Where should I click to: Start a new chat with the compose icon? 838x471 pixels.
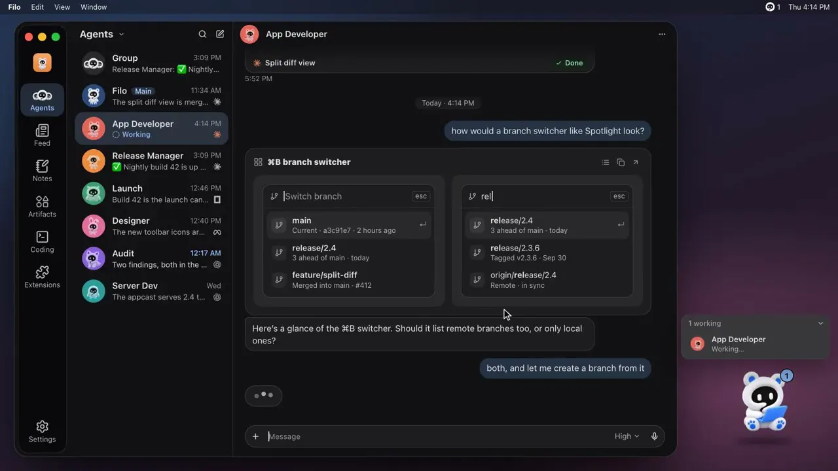coord(220,34)
